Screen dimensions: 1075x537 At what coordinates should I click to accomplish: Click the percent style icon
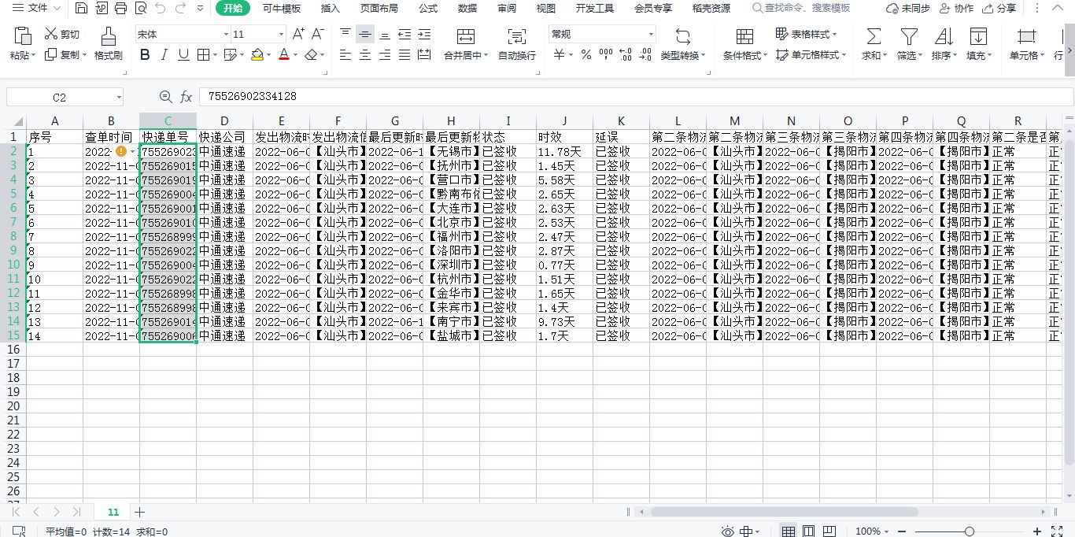[586, 55]
